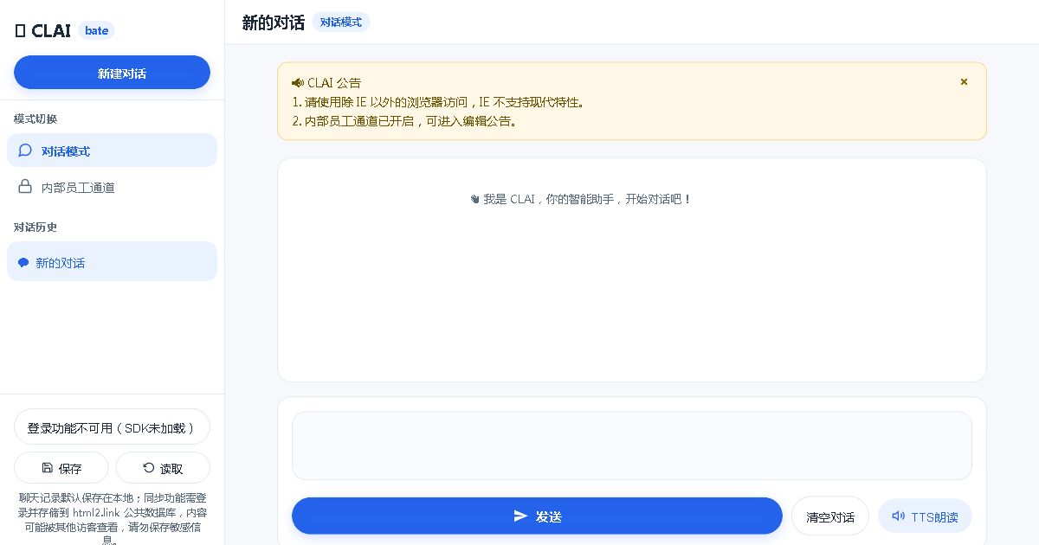Click the floppy disk save icon
Viewport: 1039px width, 545px height.
click(48, 468)
